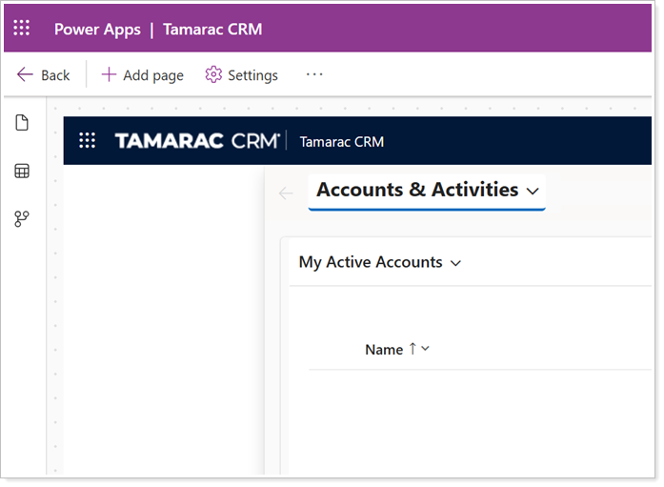Select the Accounts & Activities heading text

click(417, 190)
